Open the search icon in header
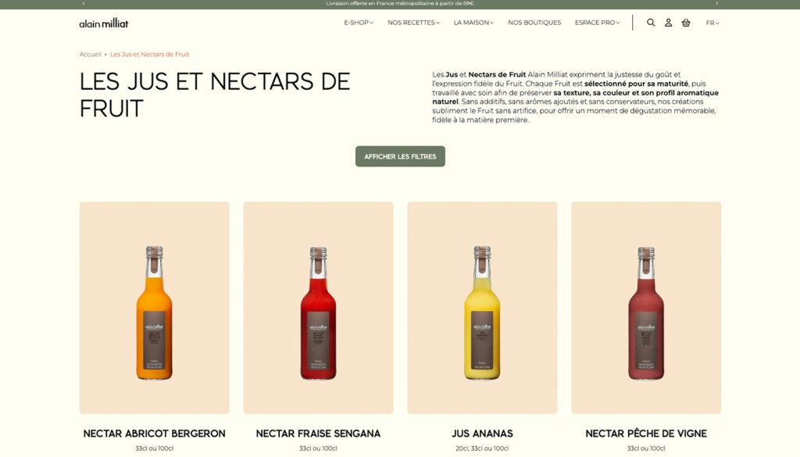This screenshot has height=457, width=800. point(651,23)
